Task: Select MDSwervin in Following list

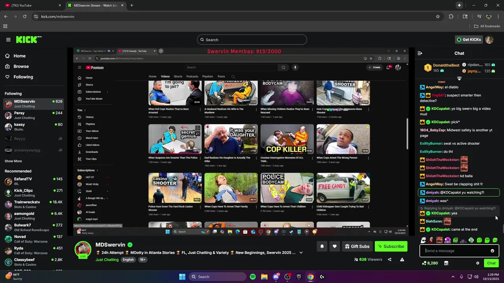Action: [33, 104]
